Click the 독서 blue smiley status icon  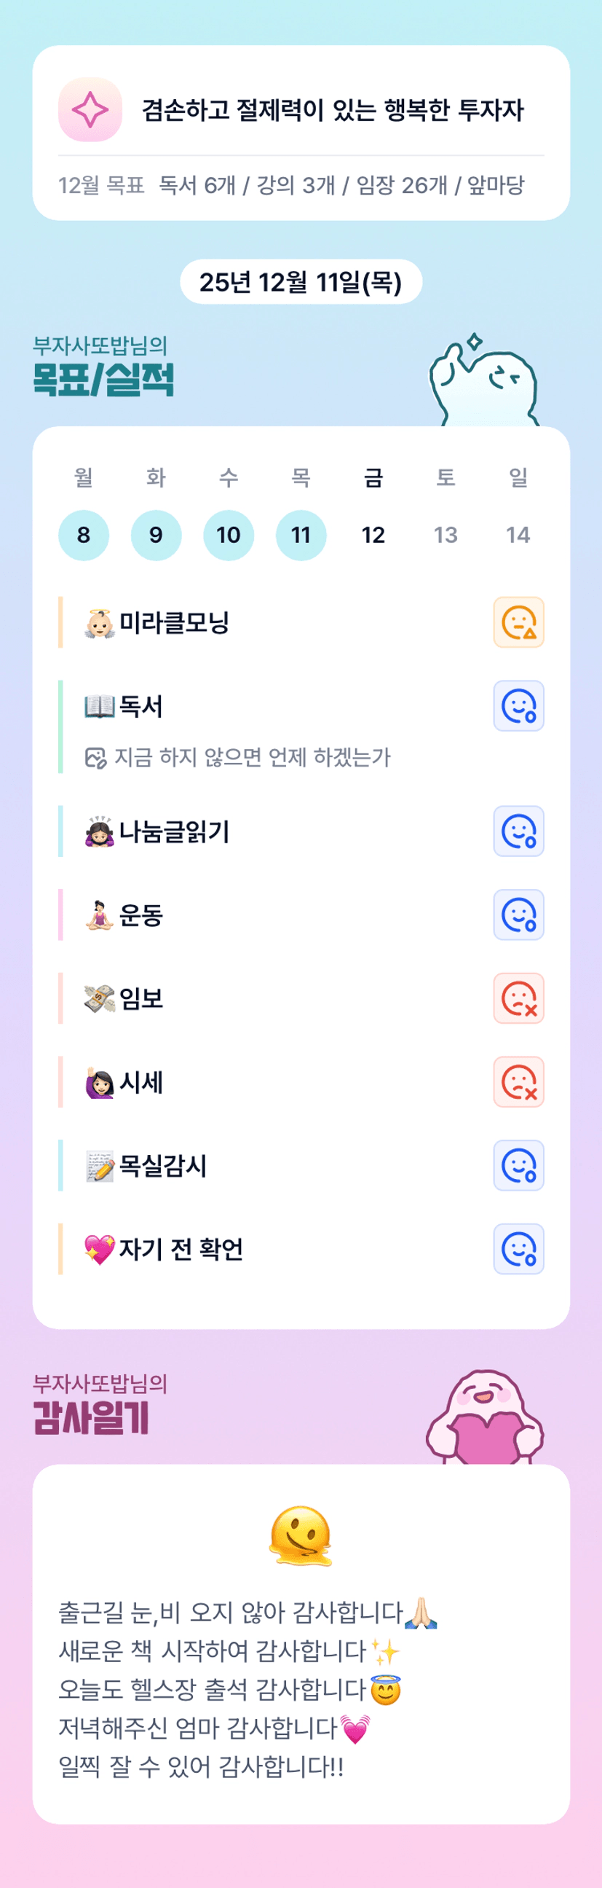[x=518, y=706]
